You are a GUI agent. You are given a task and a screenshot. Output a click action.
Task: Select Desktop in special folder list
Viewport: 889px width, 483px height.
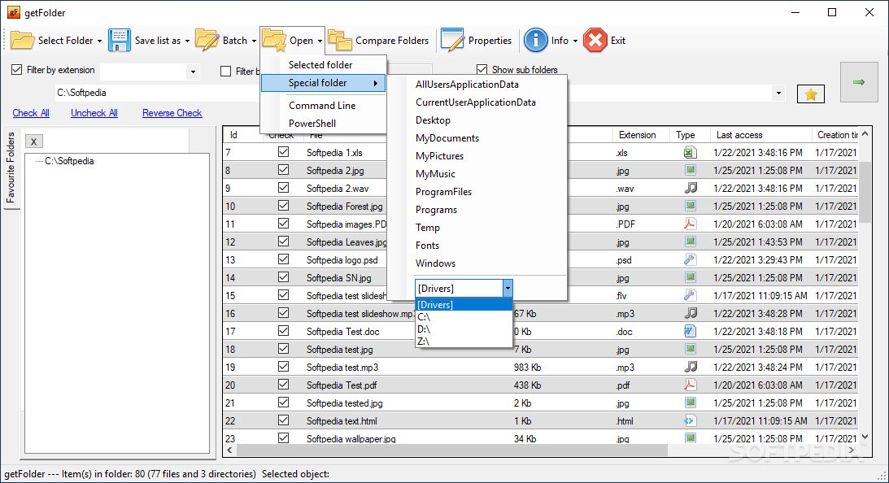point(434,120)
